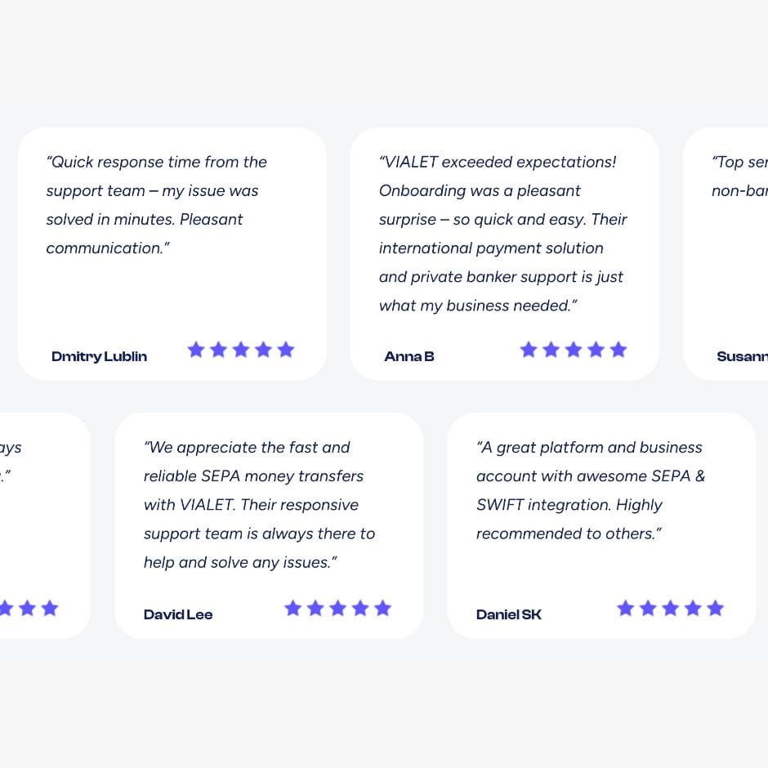Click the Dmitry Lublin reviewer name
Image resolution: width=768 pixels, height=768 pixels.
pos(99,356)
